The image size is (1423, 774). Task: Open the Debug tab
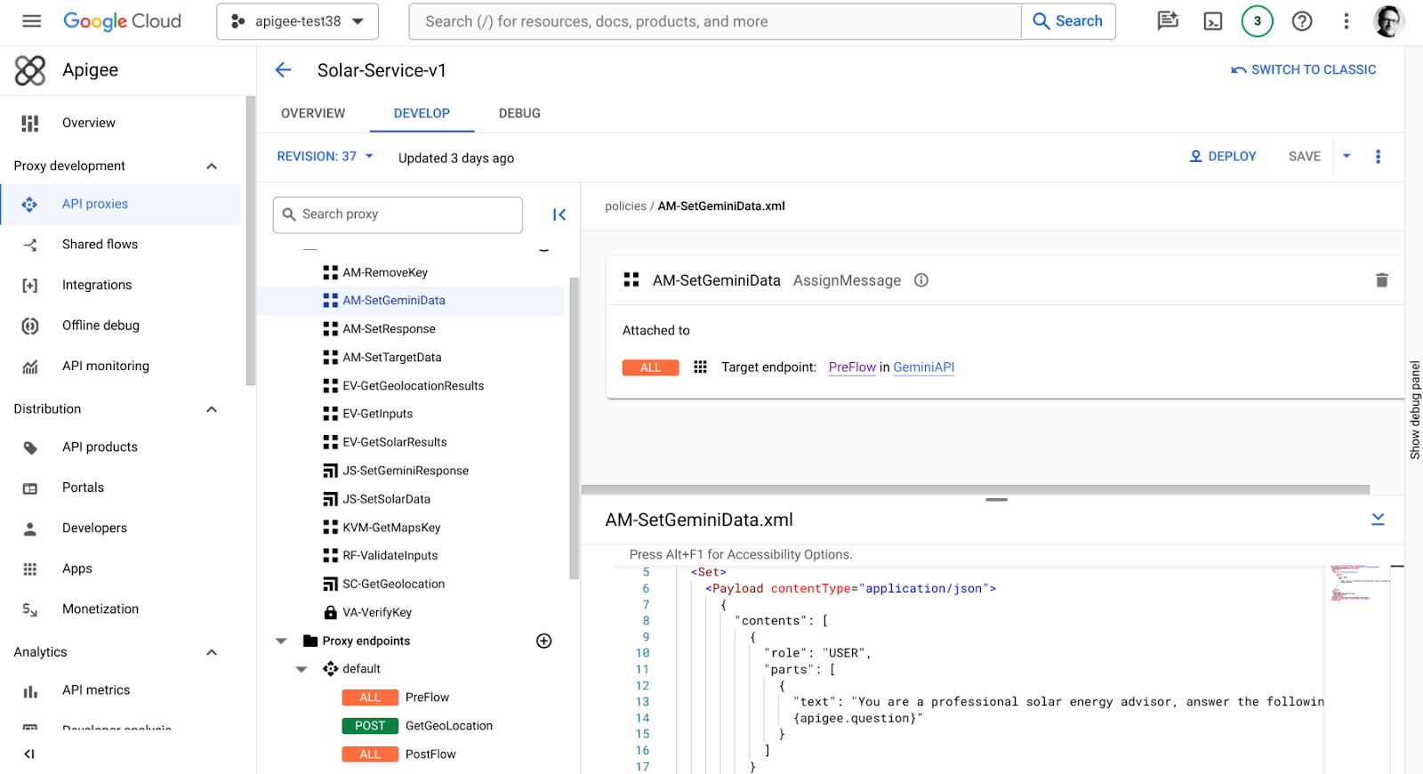519,113
